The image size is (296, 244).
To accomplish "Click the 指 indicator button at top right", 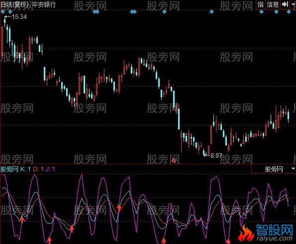I will tap(261, 4).
